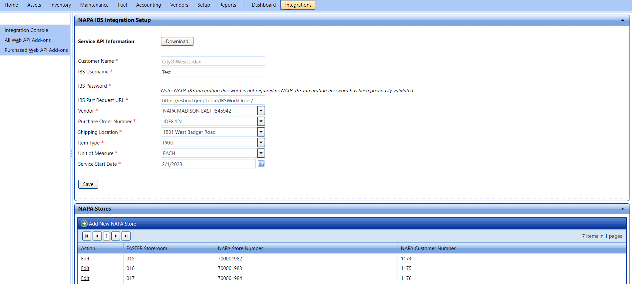Open Integration Console in sidebar

click(26, 30)
